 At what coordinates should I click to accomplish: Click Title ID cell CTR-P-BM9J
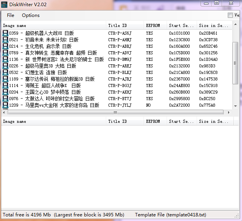[x=120, y=59]
